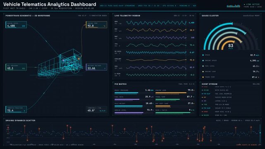
Task: Click the Trans Temp green bar in PID Matrix
Action: pyautogui.click(x=167, y=99)
